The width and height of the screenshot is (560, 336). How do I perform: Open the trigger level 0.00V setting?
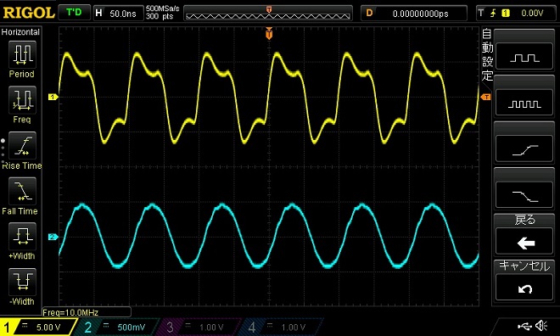click(x=516, y=14)
